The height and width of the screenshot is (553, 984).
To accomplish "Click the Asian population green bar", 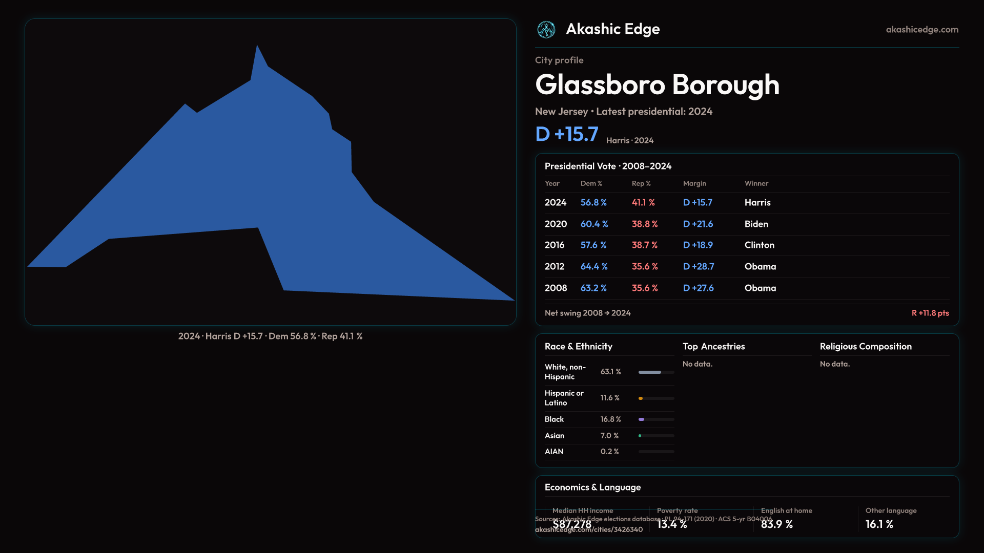I will [x=640, y=436].
